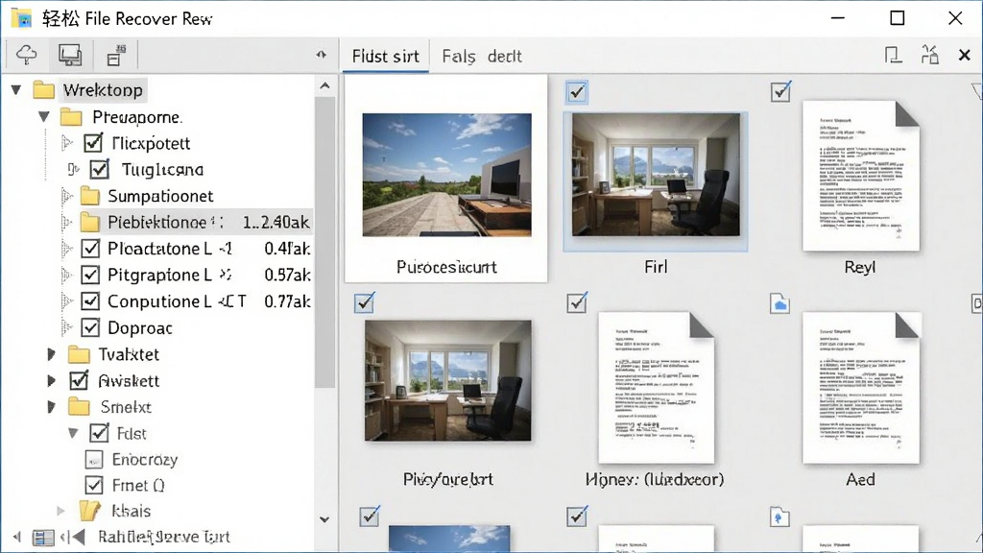This screenshot has width=983, height=553.
Task: Select the computer monitor toolbar icon
Action: click(69, 55)
